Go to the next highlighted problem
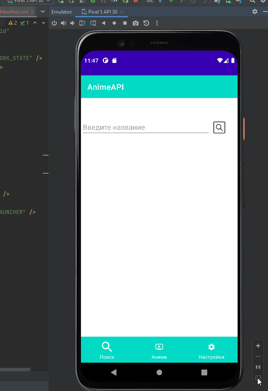The image size is (268, 391). pos(43,23)
